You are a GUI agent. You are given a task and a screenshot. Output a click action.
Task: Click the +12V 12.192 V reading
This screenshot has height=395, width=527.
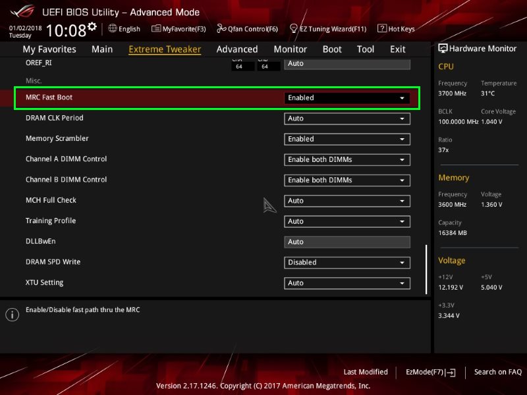tap(451, 288)
